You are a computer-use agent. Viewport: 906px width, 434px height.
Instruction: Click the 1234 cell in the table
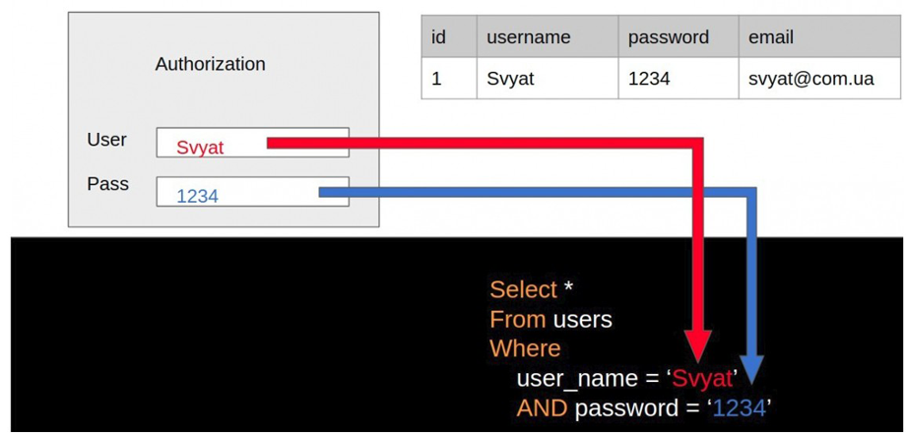(649, 79)
